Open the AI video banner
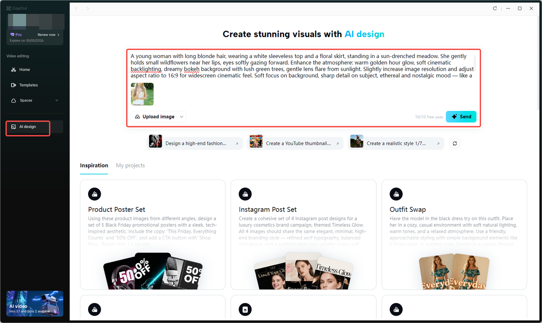 point(34,304)
